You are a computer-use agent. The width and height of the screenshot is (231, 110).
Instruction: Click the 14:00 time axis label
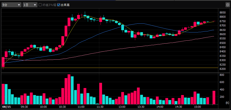(160, 107)
